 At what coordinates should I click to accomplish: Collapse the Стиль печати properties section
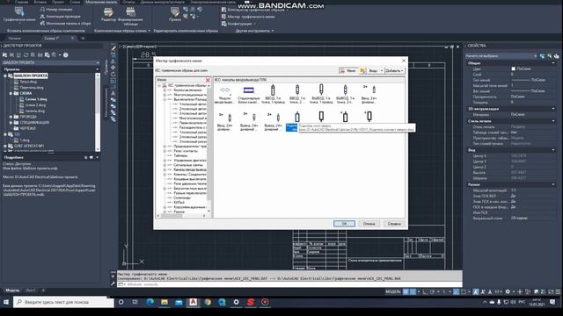coord(553,121)
